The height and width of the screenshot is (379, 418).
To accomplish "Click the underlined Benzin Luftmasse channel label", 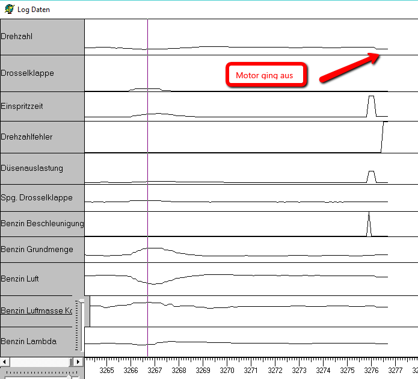I will point(36,311).
